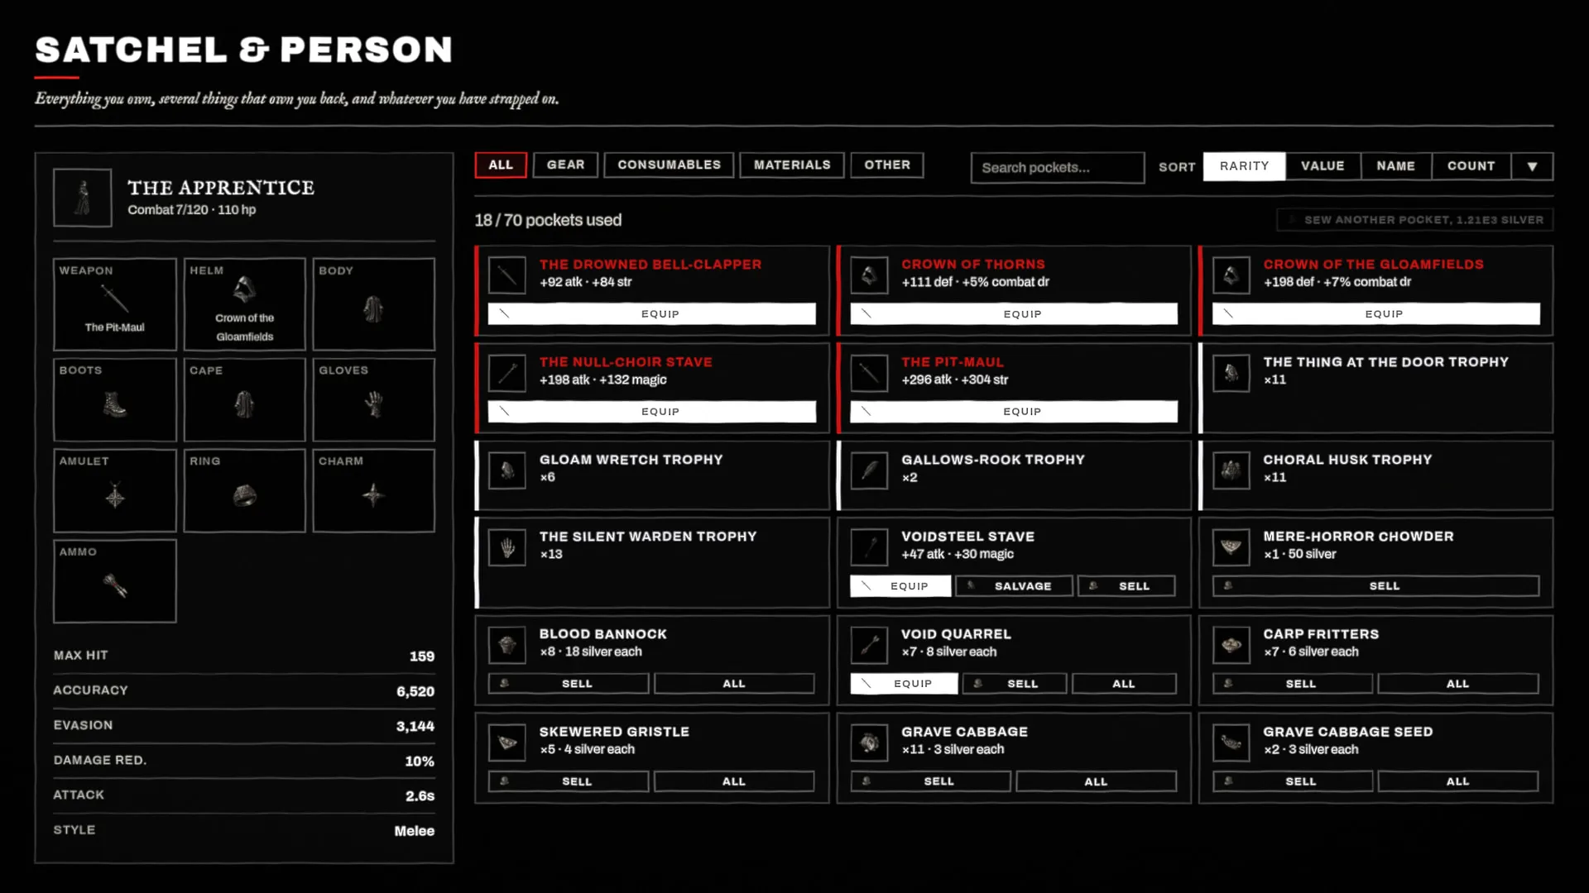This screenshot has height=893, width=1589.
Task: Show the All items filter tab
Action: [x=501, y=165]
